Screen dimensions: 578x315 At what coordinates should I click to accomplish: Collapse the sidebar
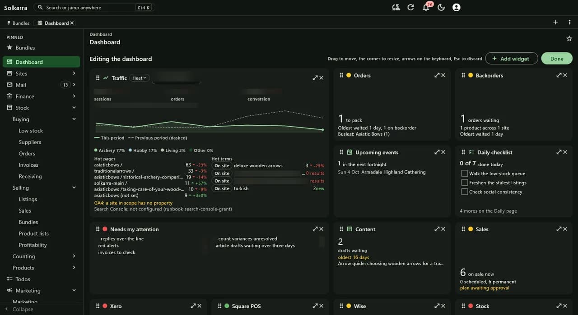tap(19, 309)
